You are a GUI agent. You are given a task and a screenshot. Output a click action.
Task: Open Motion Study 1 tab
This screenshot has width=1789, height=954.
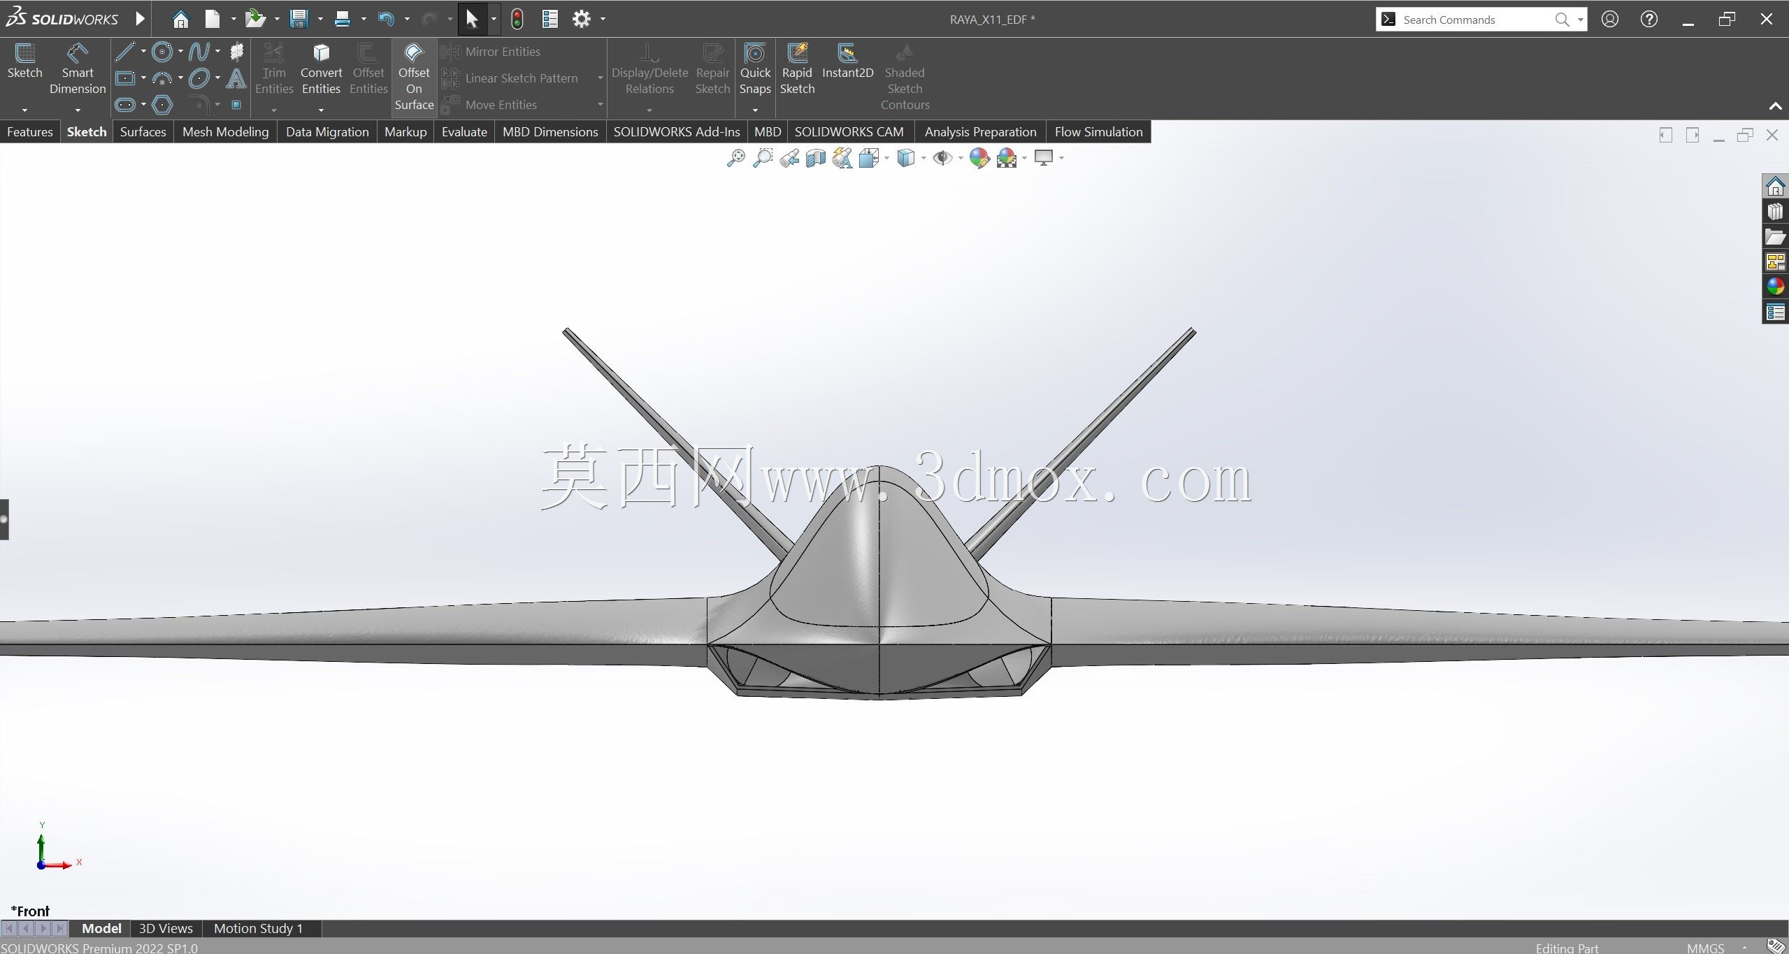(x=258, y=928)
